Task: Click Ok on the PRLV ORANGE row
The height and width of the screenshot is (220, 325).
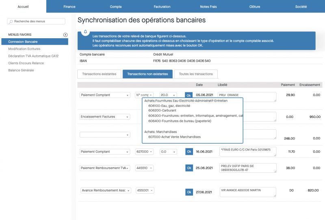Action: 188,95
